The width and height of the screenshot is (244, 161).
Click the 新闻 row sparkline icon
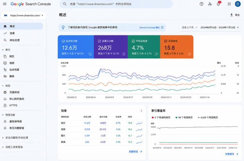139,142
